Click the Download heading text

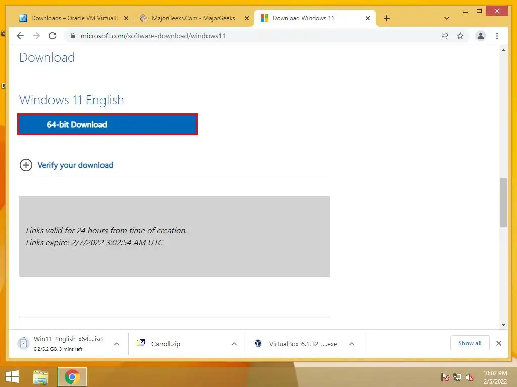pos(47,58)
